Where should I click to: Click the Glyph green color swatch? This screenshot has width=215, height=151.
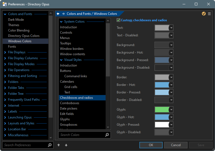pyautogui.click(x=162, y=110)
